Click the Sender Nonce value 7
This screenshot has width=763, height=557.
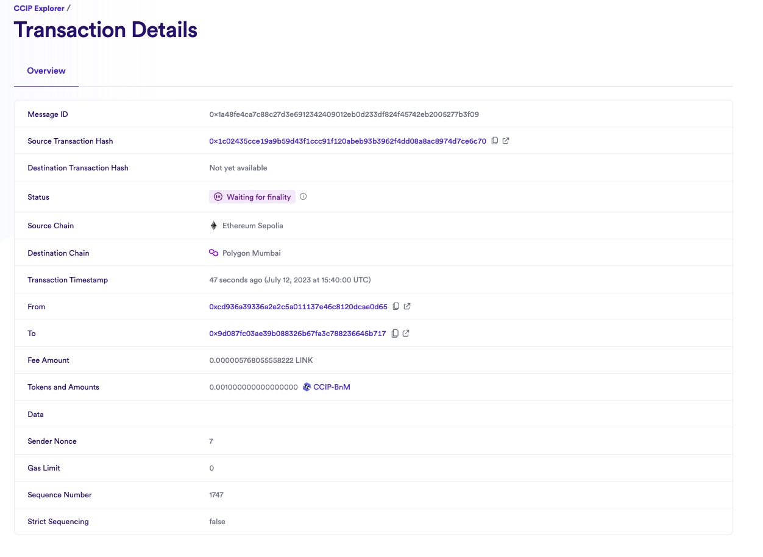[x=211, y=441]
